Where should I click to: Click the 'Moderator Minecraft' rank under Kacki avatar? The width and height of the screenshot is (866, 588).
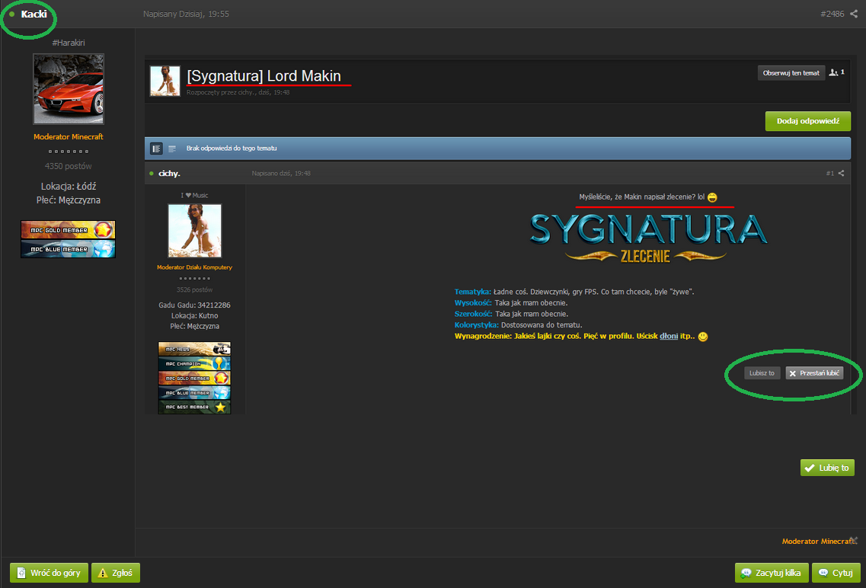pos(68,136)
